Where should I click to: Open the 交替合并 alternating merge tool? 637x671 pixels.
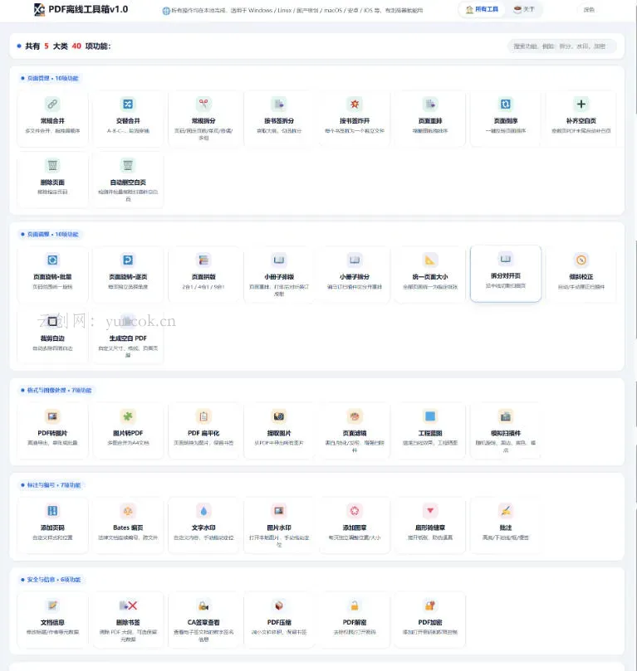tap(128, 119)
